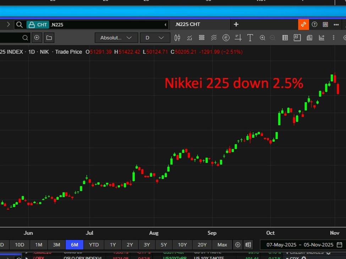Viewport: 346px width, 259px height.
Task: Open the text annotation tool
Action: (x=250, y=38)
